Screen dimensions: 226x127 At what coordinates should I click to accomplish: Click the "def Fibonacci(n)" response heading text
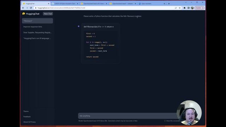[99, 27]
